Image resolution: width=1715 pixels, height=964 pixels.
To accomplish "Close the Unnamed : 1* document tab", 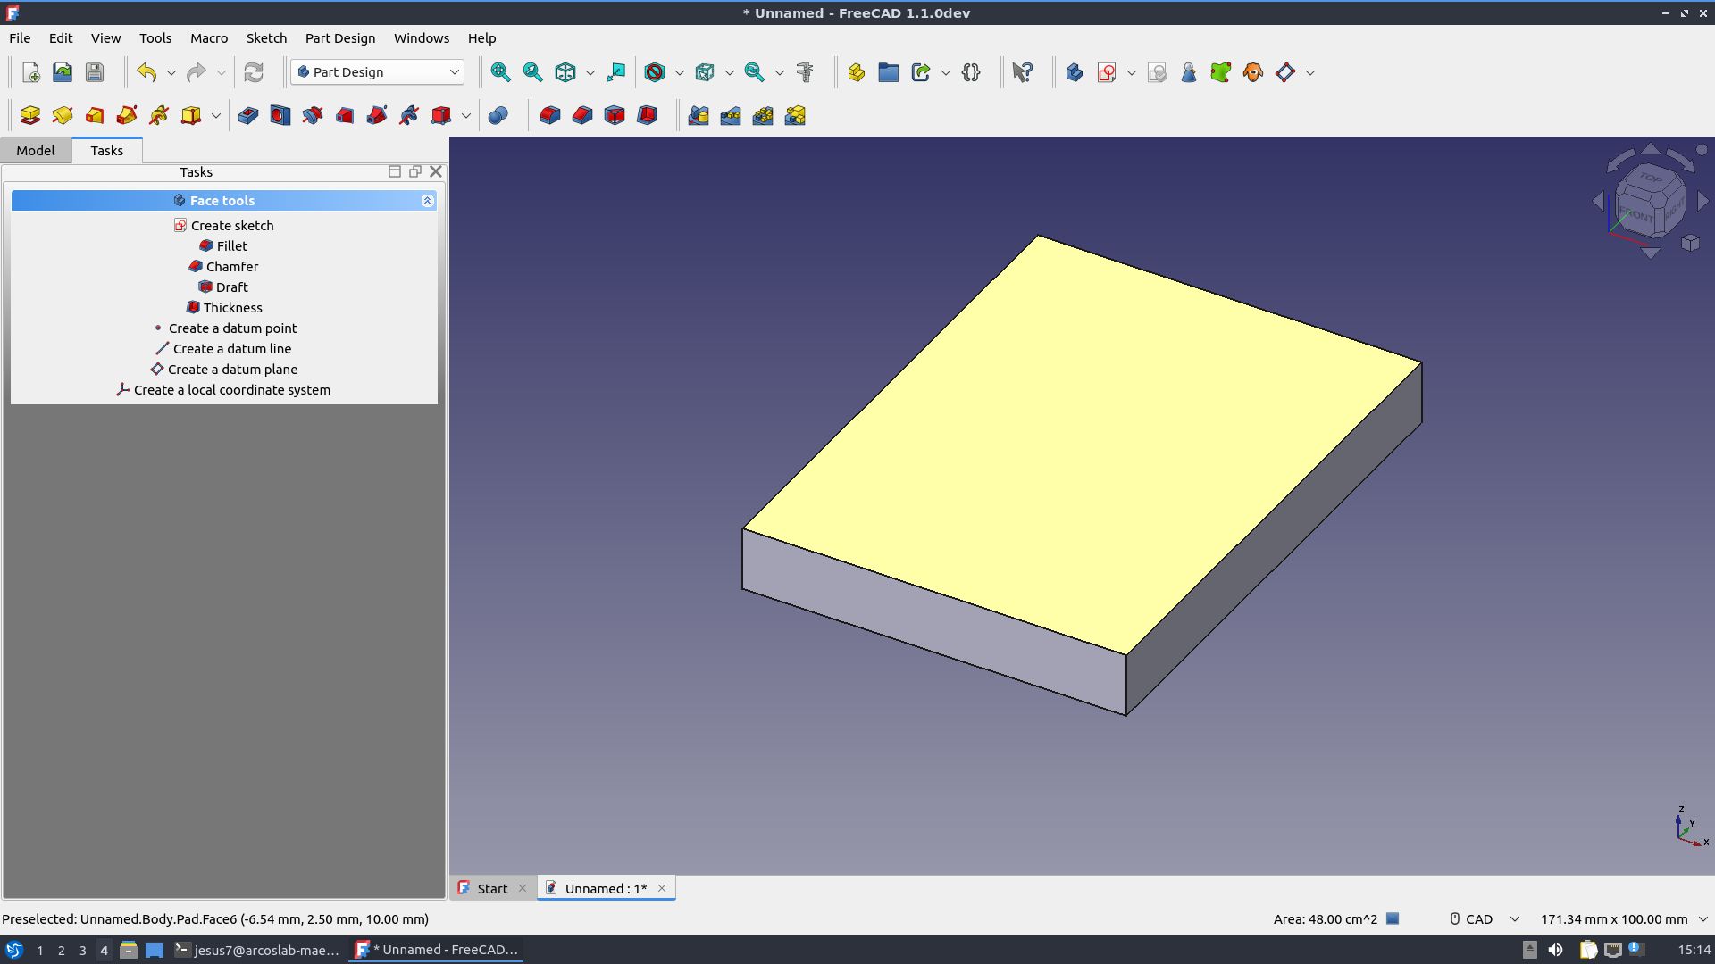I will (x=662, y=888).
